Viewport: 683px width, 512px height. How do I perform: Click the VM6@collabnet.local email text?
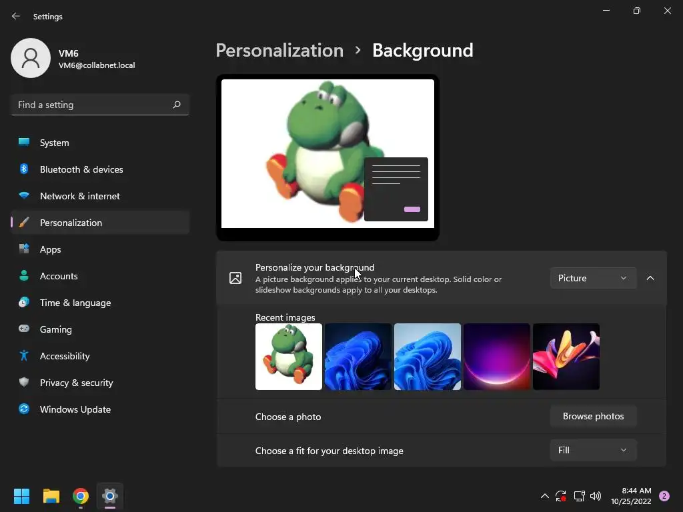(x=97, y=65)
